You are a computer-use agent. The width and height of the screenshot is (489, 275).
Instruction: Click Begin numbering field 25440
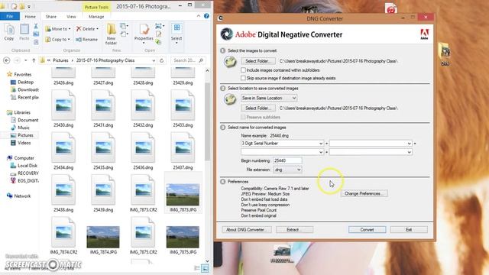(287, 160)
